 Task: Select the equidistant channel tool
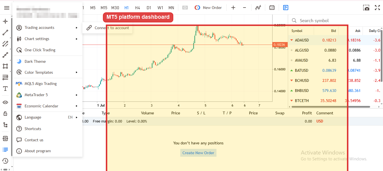pyautogui.click(x=5, y=44)
